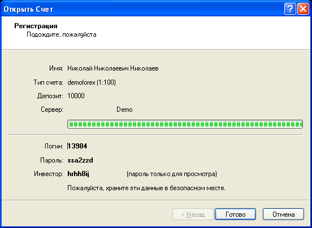Click the disabled Назад button
The width and height of the screenshot is (312, 228).
(193, 214)
